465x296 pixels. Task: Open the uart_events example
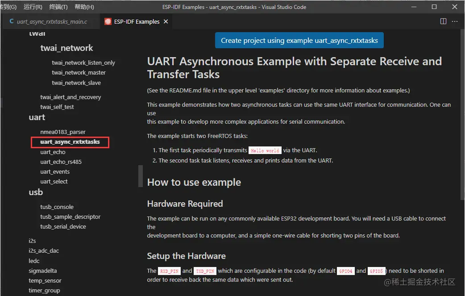pos(55,172)
